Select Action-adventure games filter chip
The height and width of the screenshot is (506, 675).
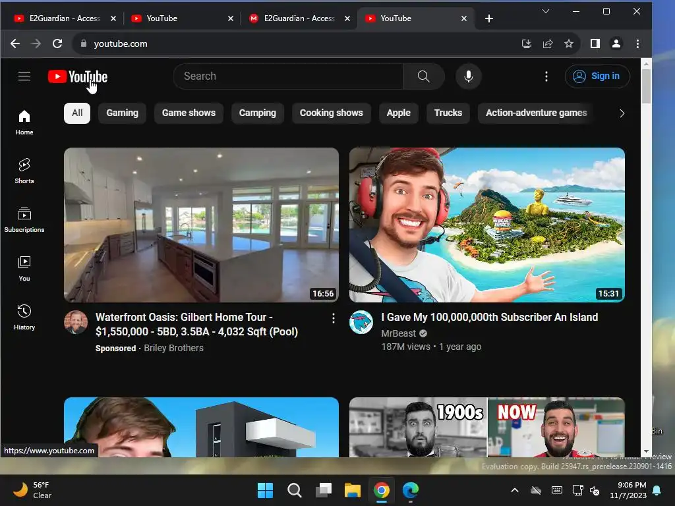536,113
